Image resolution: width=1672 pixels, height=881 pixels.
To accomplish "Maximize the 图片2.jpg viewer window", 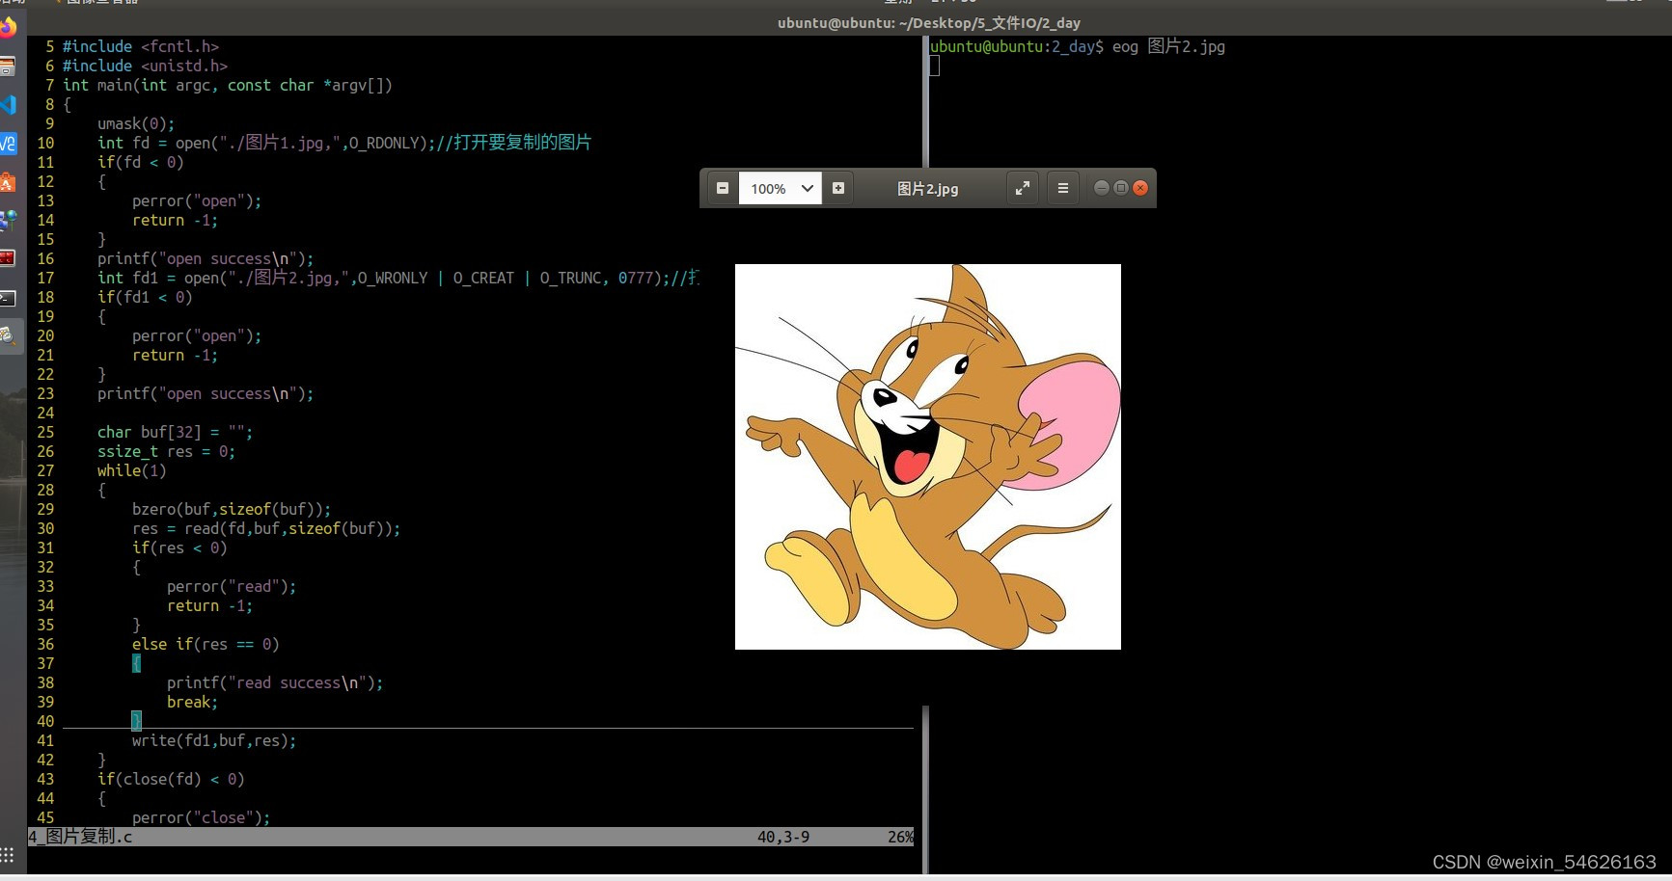I will click(1120, 188).
